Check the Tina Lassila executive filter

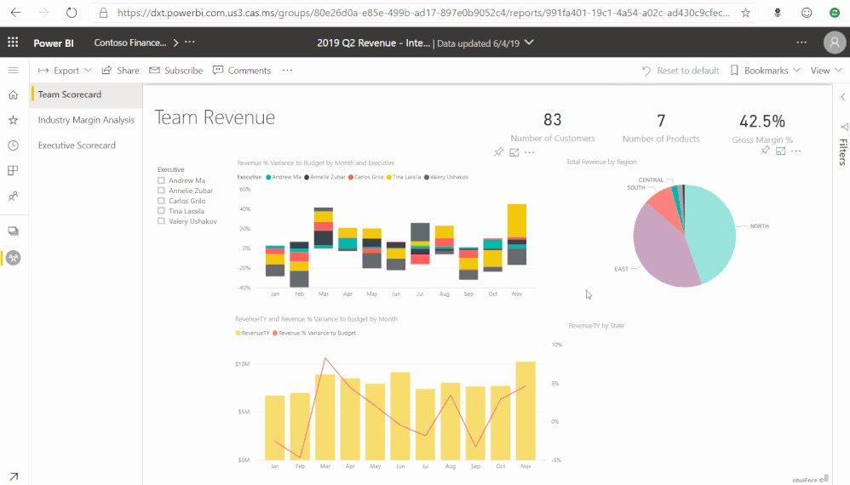tap(161, 211)
